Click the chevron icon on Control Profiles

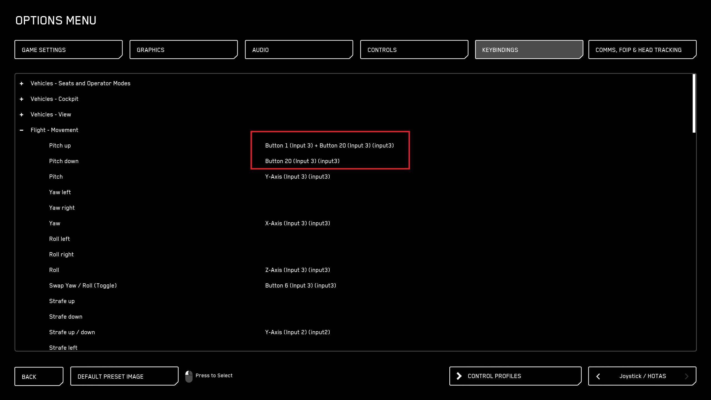pos(459,376)
